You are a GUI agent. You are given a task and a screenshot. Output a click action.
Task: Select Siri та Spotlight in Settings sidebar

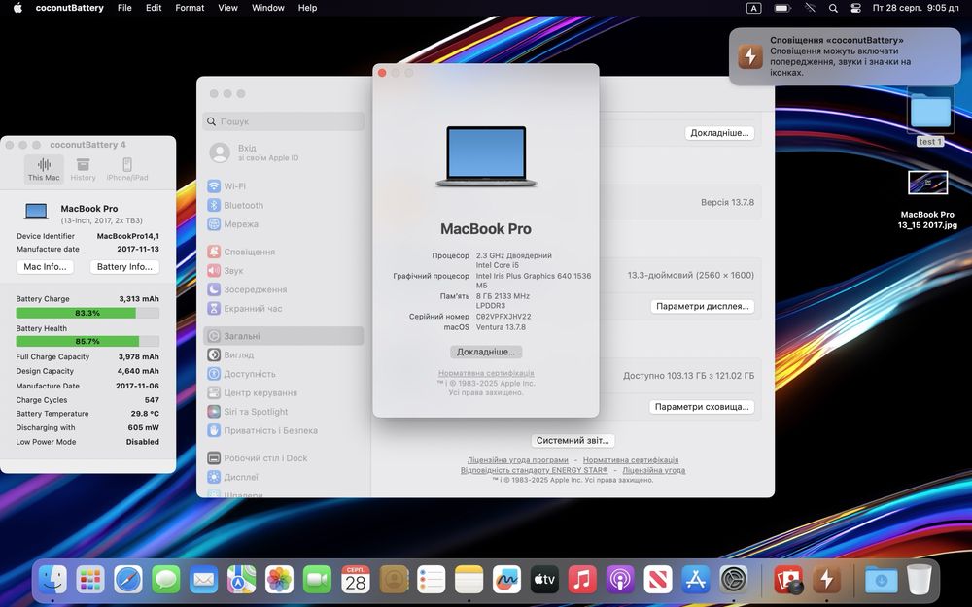point(283,412)
